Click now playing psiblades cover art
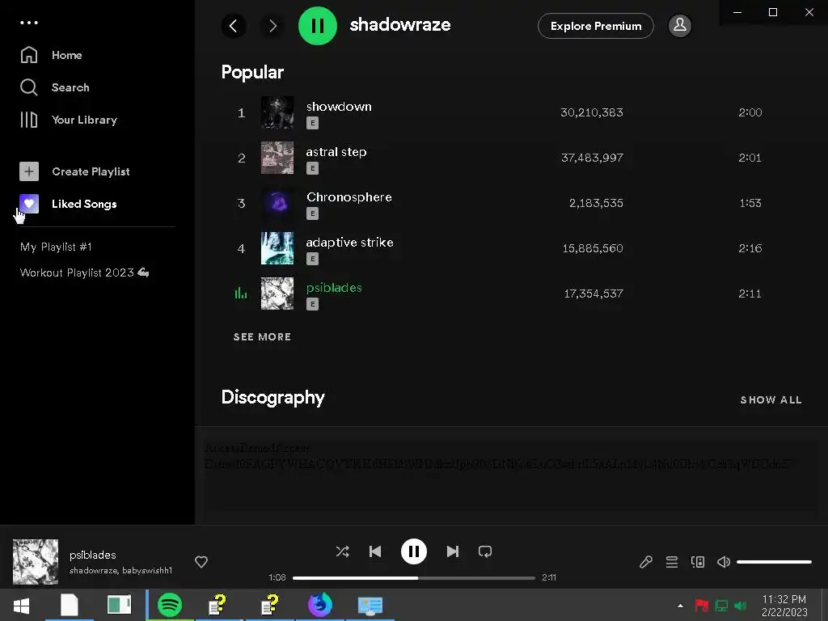The height and width of the screenshot is (621, 828). [36, 561]
